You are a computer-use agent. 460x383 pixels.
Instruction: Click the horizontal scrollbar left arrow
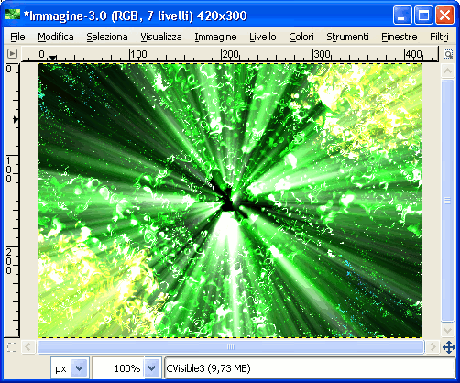click(x=28, y=347)
